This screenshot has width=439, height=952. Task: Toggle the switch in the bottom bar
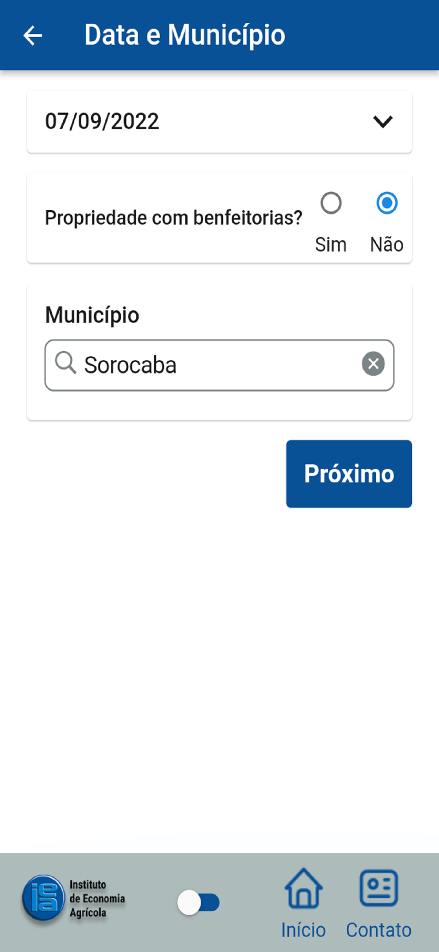[199, 902]
